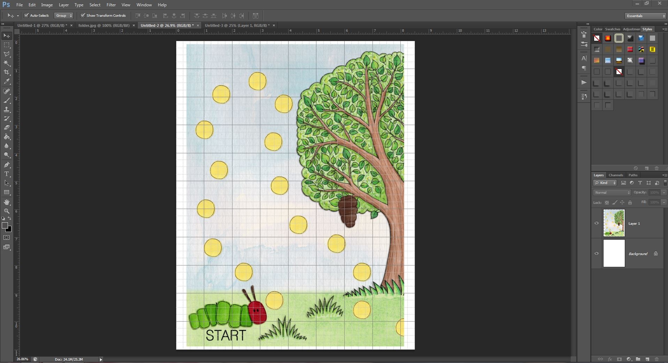The width and height of the screenshot is (668, 363).
Task: Add a layer mask from Layers panel
Action: click(619, 359)
